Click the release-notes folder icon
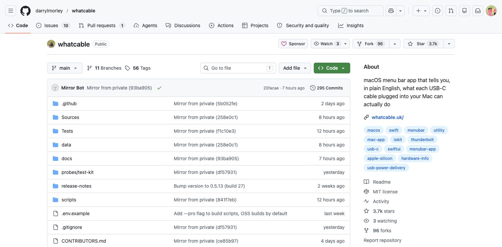The image size is (502, 247). point(56,186)
